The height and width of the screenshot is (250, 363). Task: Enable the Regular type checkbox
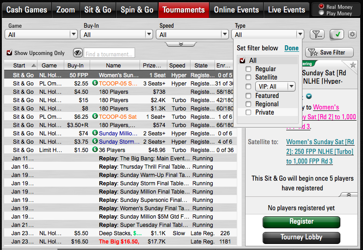(248, 69)
